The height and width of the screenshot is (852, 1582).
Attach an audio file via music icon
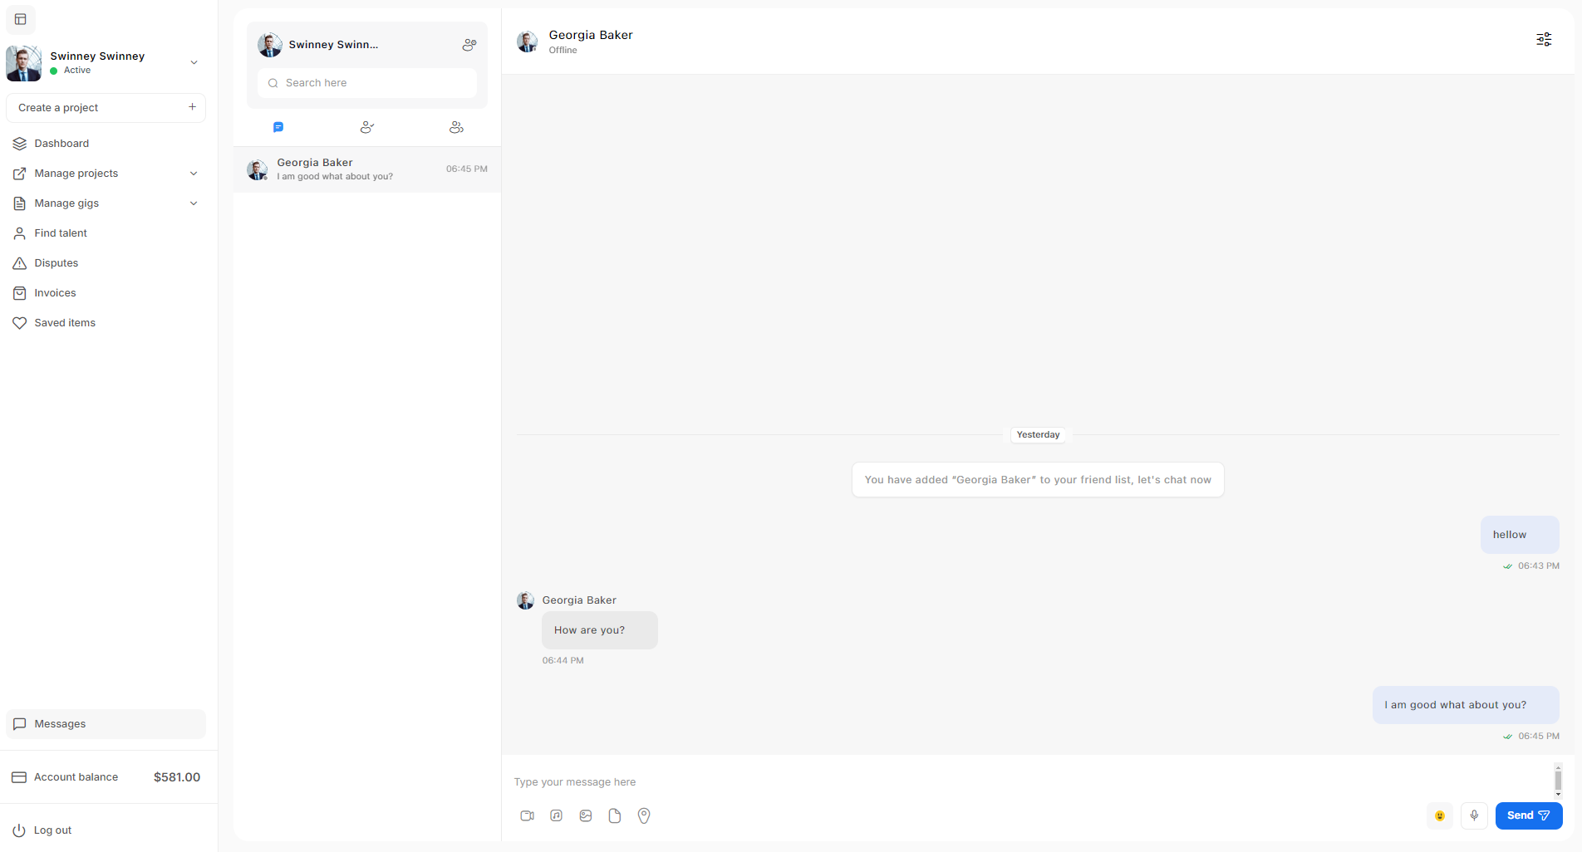point(557,816)
